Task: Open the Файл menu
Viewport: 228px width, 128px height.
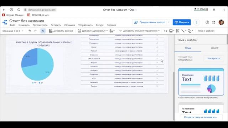Action: click(12, 25)
